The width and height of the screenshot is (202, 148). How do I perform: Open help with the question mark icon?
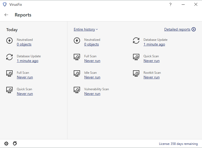tap(170, 5)
